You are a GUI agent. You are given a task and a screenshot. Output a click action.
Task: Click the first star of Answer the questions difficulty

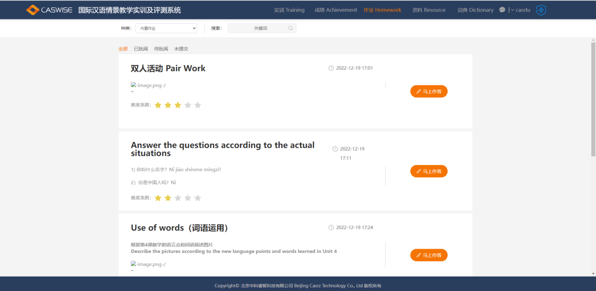point(158,198)
